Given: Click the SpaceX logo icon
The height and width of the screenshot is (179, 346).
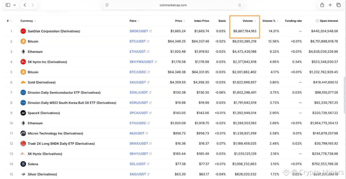Looking at the screenshot, I should click(23, 113).
